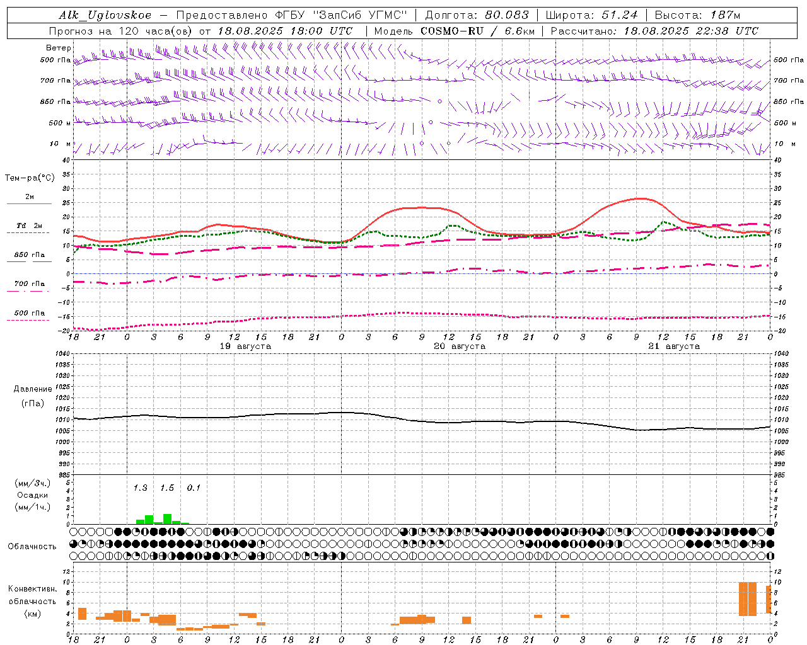Click the 1.3 precipitation total value
The width and height of the screenshot is (807, 645).
click(x=140, y=488)
